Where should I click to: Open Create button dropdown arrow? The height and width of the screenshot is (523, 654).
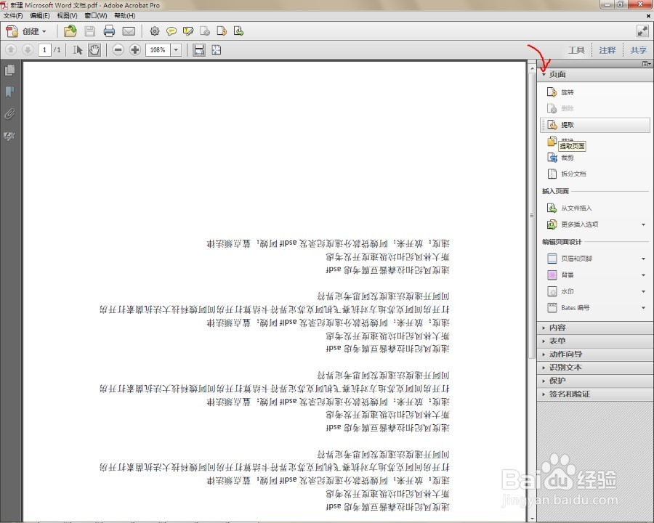pos(44,32)
